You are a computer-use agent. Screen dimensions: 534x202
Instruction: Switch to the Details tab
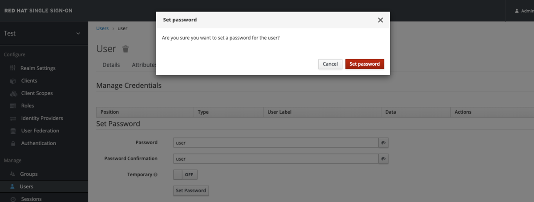111,65
